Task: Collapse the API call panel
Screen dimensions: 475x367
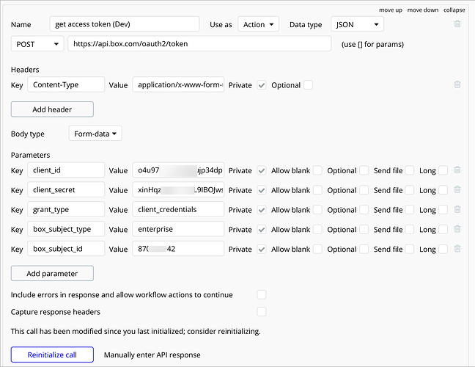Action: (454, 10)
